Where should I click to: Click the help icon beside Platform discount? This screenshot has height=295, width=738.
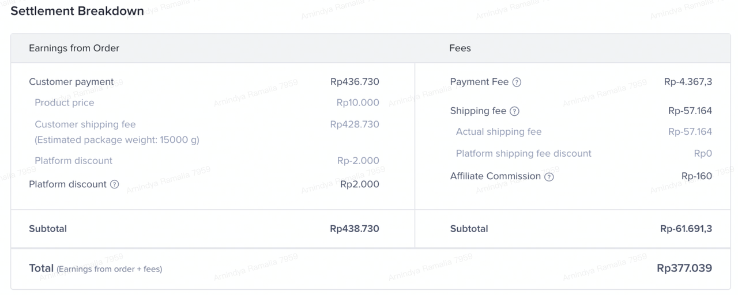tap(114, 184)
